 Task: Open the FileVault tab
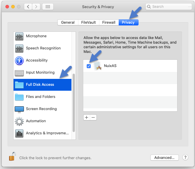pos(88,22)
